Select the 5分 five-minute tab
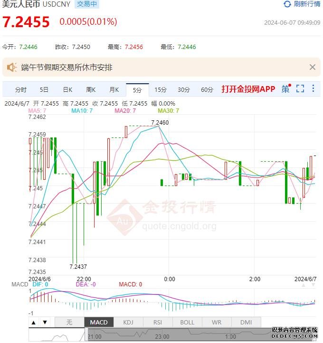 coord(137,90)
